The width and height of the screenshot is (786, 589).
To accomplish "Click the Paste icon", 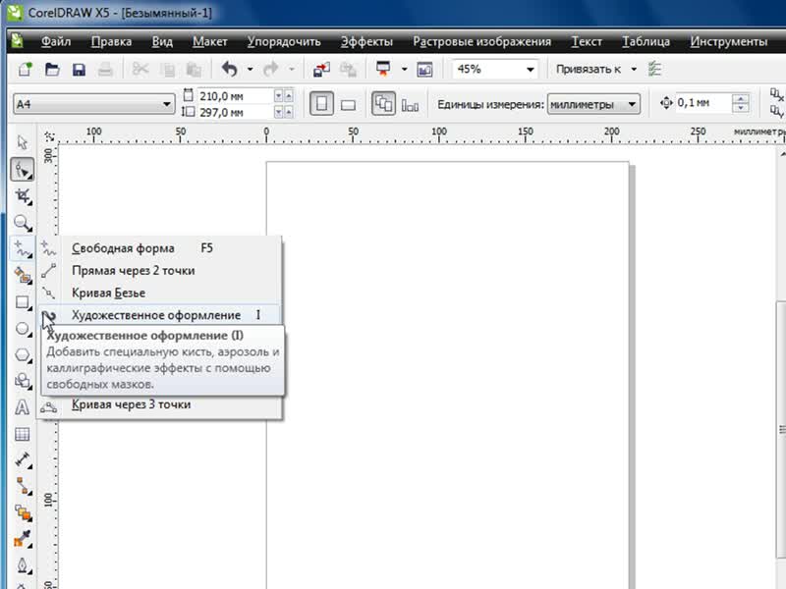I will 194,69.
